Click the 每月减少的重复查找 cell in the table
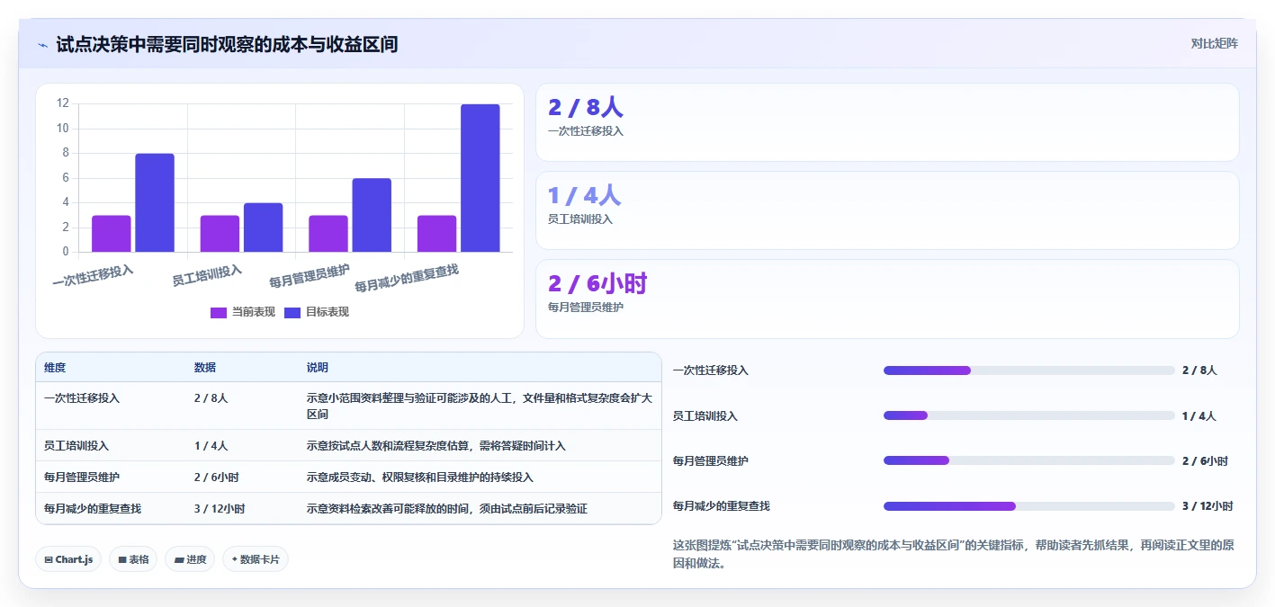This screenshot has height=607, width=1275. click(93, 508)
